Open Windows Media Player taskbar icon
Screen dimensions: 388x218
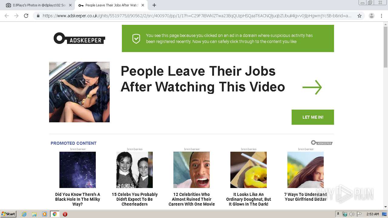(x=44, y=214)
